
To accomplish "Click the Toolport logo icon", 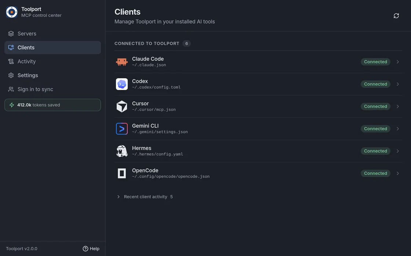I will coord(12,12).
